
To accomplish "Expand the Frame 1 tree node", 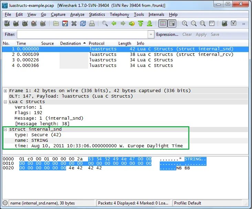I will (x=5, y=91).
